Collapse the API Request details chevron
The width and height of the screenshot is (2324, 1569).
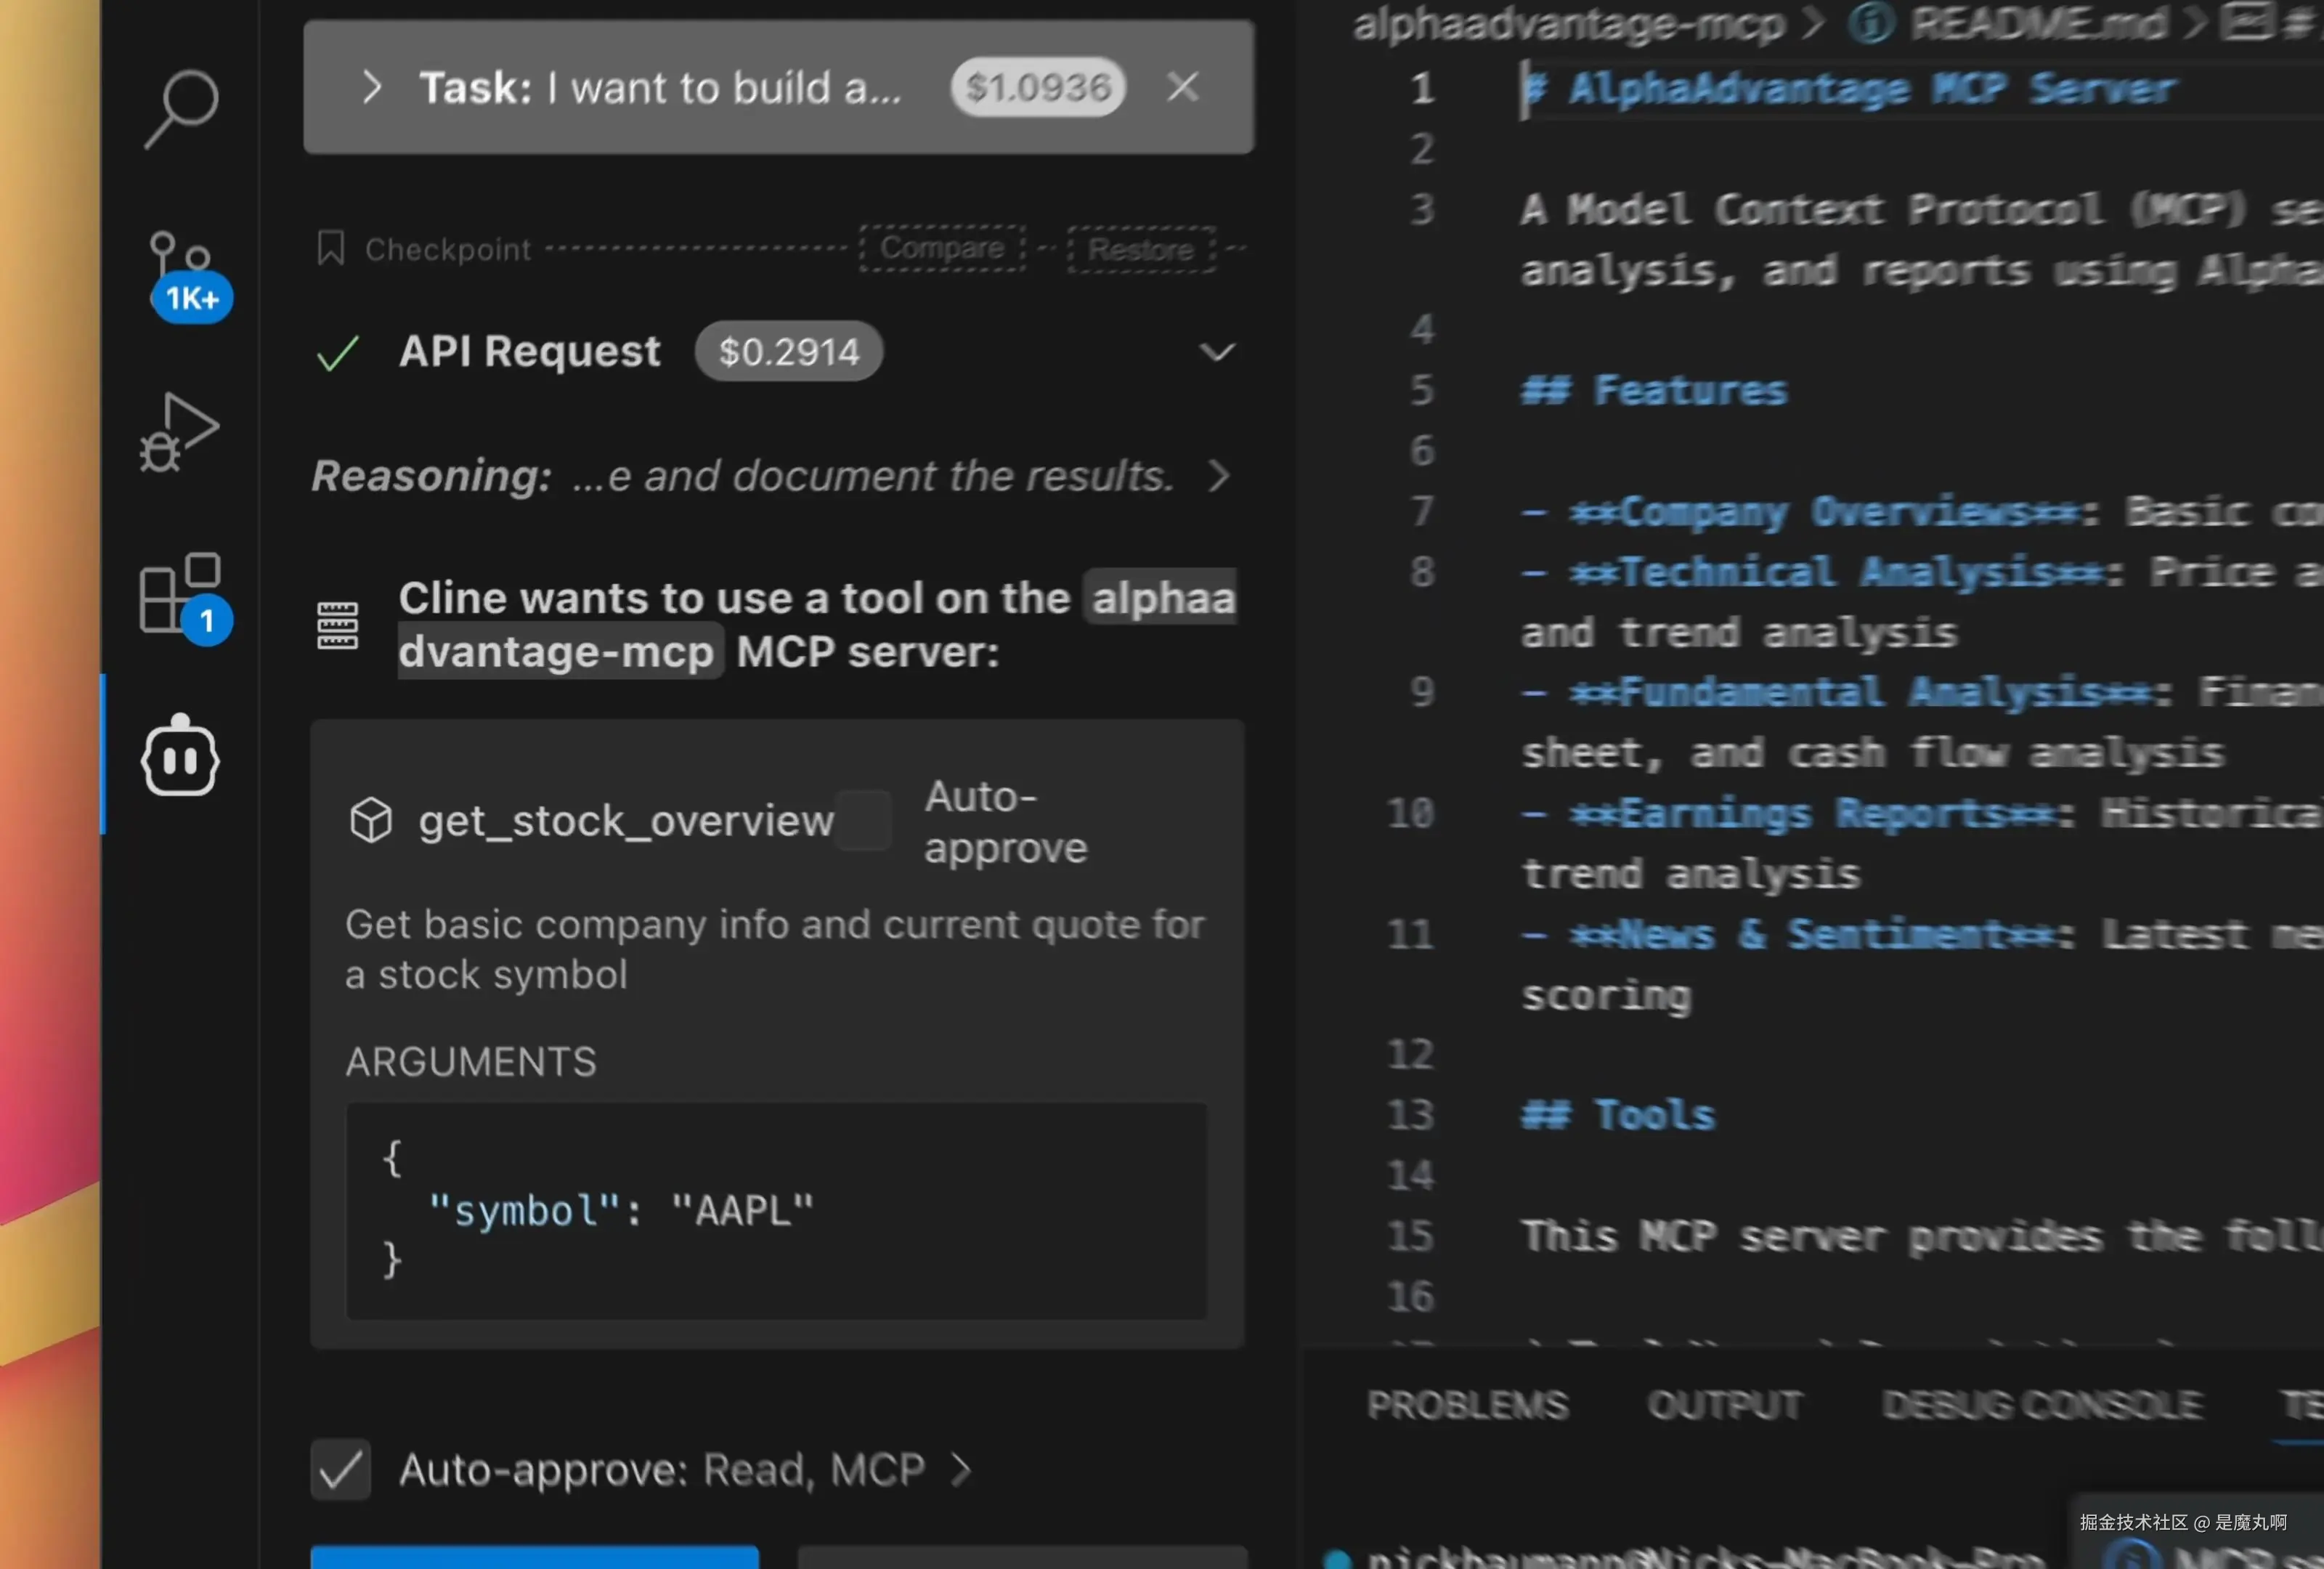click(1217, 352)
